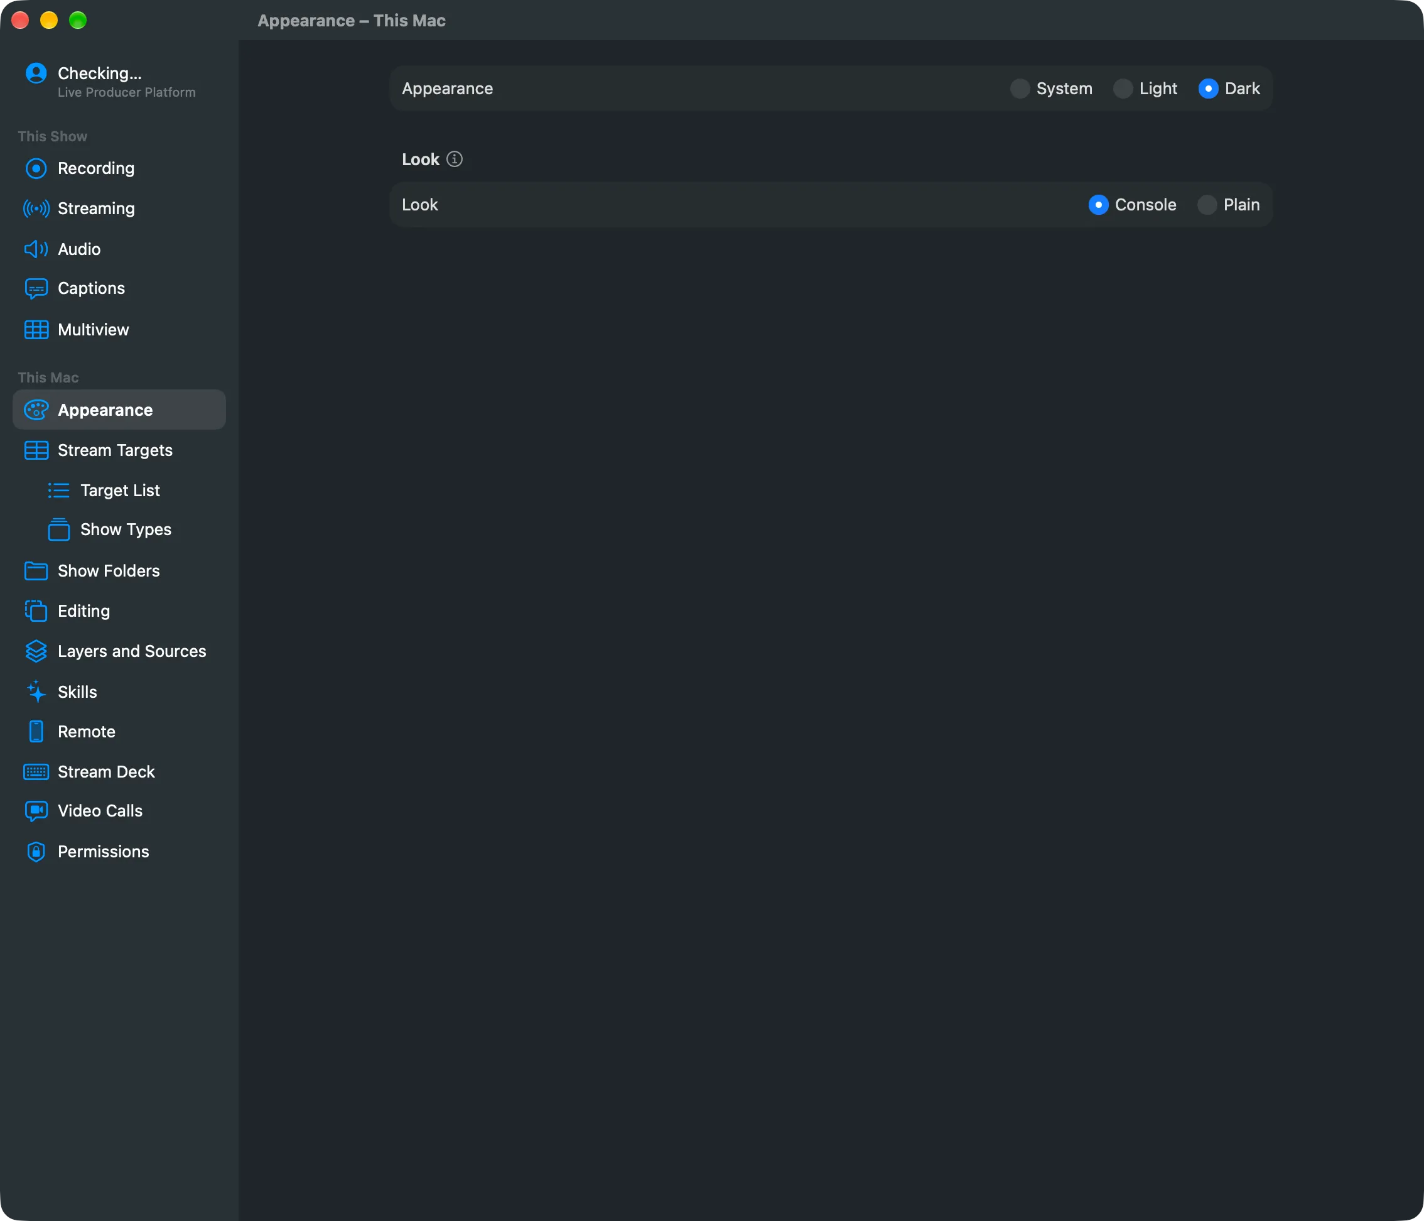Image resolution: width=1424 pixels, height=1221 pixels.
Task: Click the Video Calls camera icon
Action: (36, 811)
